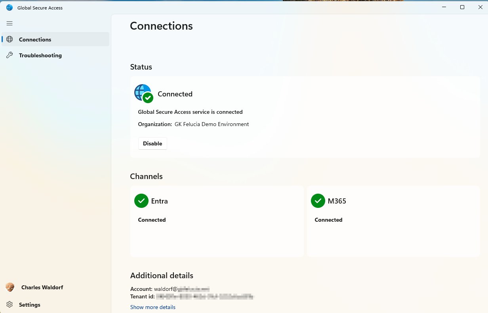Disable the Global Secure Access connection

tap(152, 143)
